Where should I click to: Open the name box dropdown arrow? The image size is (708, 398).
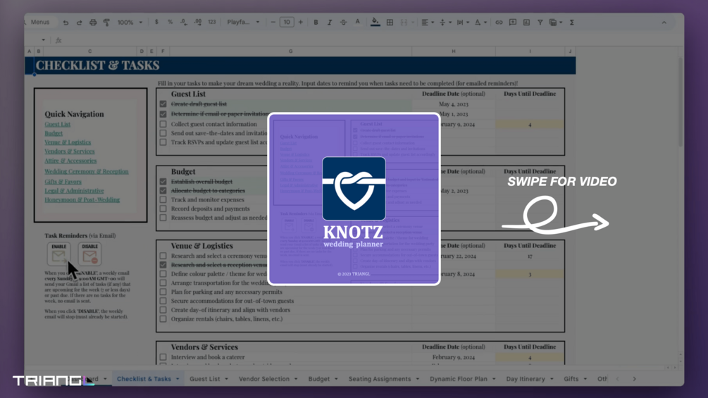(44, 40)
